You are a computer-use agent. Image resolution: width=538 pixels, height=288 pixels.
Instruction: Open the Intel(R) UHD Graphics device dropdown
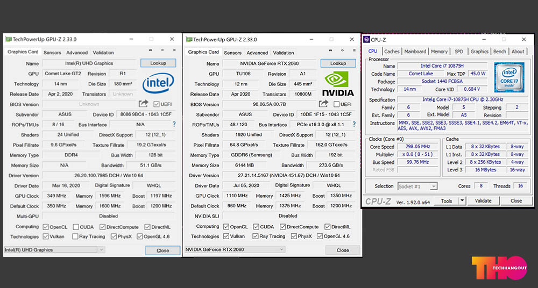coord(54,250)
